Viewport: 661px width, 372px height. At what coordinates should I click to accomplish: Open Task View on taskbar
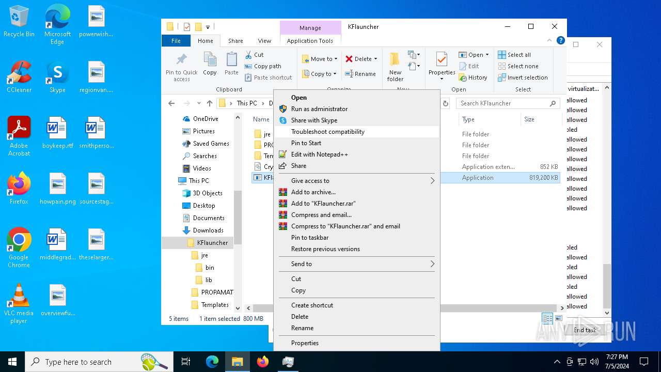click(186, 362)
